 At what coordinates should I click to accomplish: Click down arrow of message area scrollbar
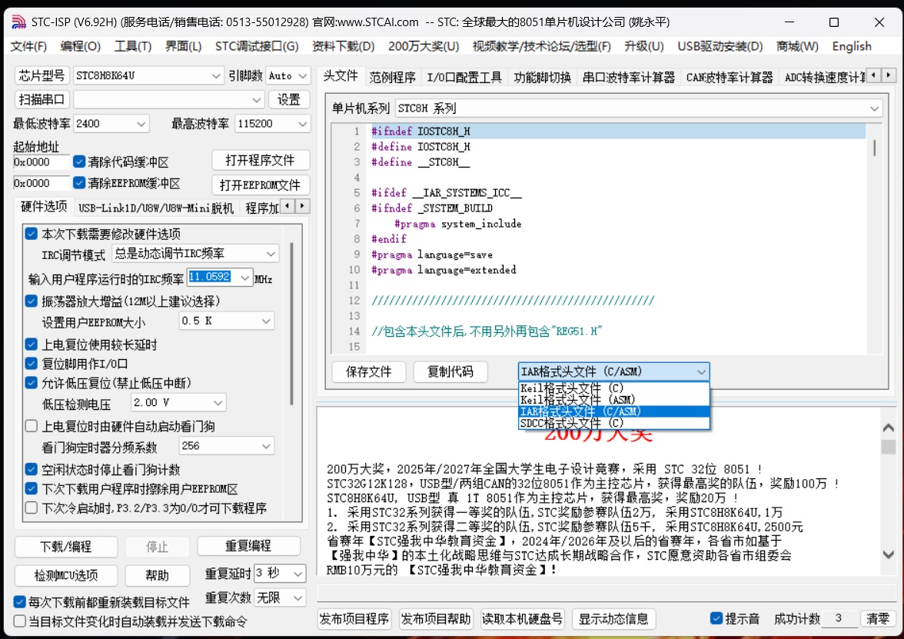pyautogui.click(x=889, y=555)
